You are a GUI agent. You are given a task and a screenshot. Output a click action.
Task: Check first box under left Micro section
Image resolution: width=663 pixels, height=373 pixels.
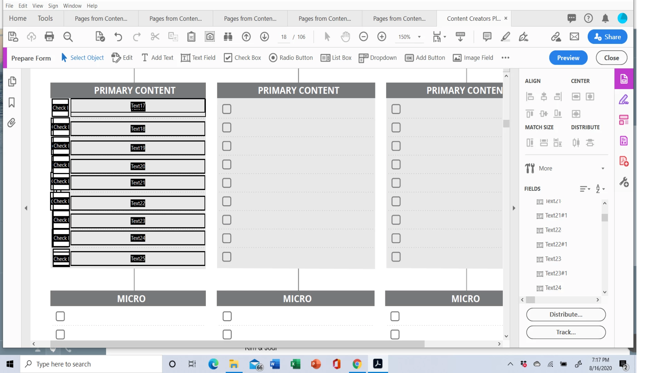pos(60,316)
